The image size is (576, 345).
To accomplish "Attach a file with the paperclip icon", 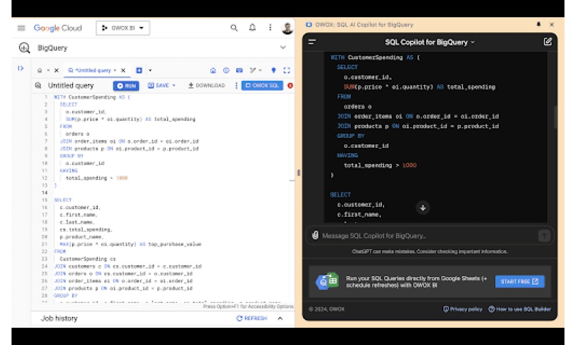I will click(315, 235).
